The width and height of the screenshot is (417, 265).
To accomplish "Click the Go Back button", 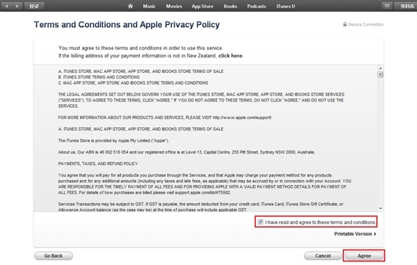I will [54, 256].
